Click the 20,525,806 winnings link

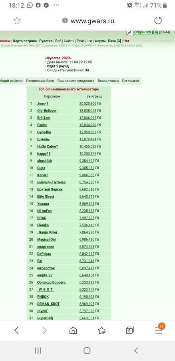[x=88, y=103]
